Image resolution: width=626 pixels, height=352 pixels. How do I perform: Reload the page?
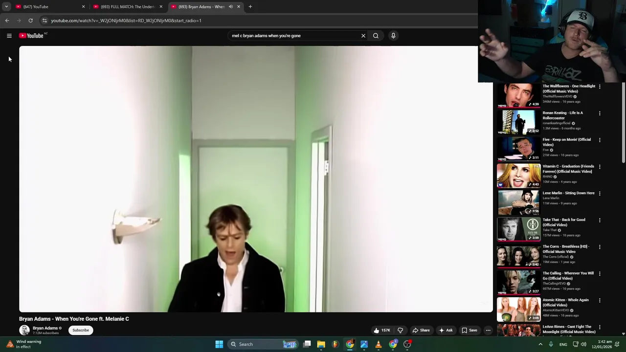(30, 21)
